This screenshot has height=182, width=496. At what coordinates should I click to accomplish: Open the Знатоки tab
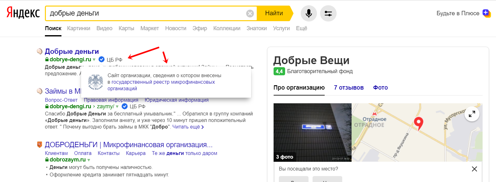(257, 28)
